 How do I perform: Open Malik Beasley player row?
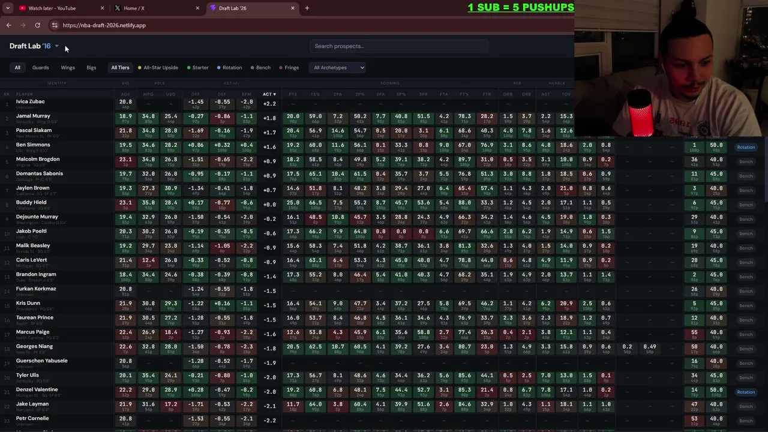(384, 248)
